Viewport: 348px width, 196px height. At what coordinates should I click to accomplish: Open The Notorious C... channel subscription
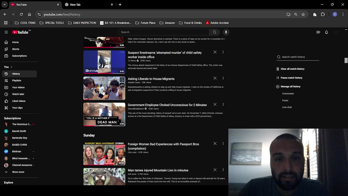pyautogui.click(x=19, y=124)
